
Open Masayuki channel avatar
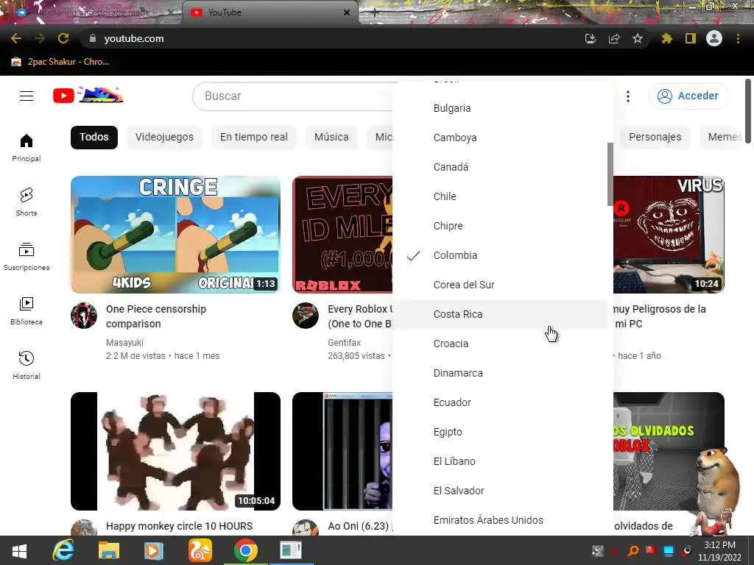click(84, 316)
